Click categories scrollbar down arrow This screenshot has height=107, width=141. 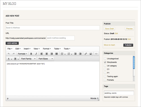tap(134, 80)
